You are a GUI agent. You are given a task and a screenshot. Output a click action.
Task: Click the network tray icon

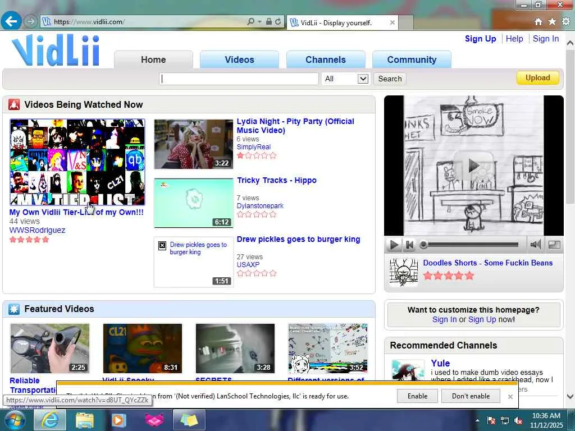click(505, 421)
